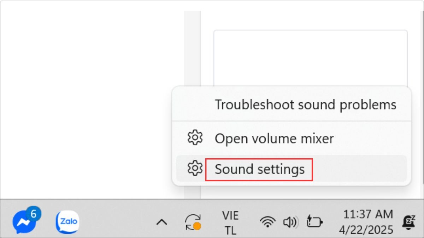Choose Open volume mixer entry

point(274,138)
